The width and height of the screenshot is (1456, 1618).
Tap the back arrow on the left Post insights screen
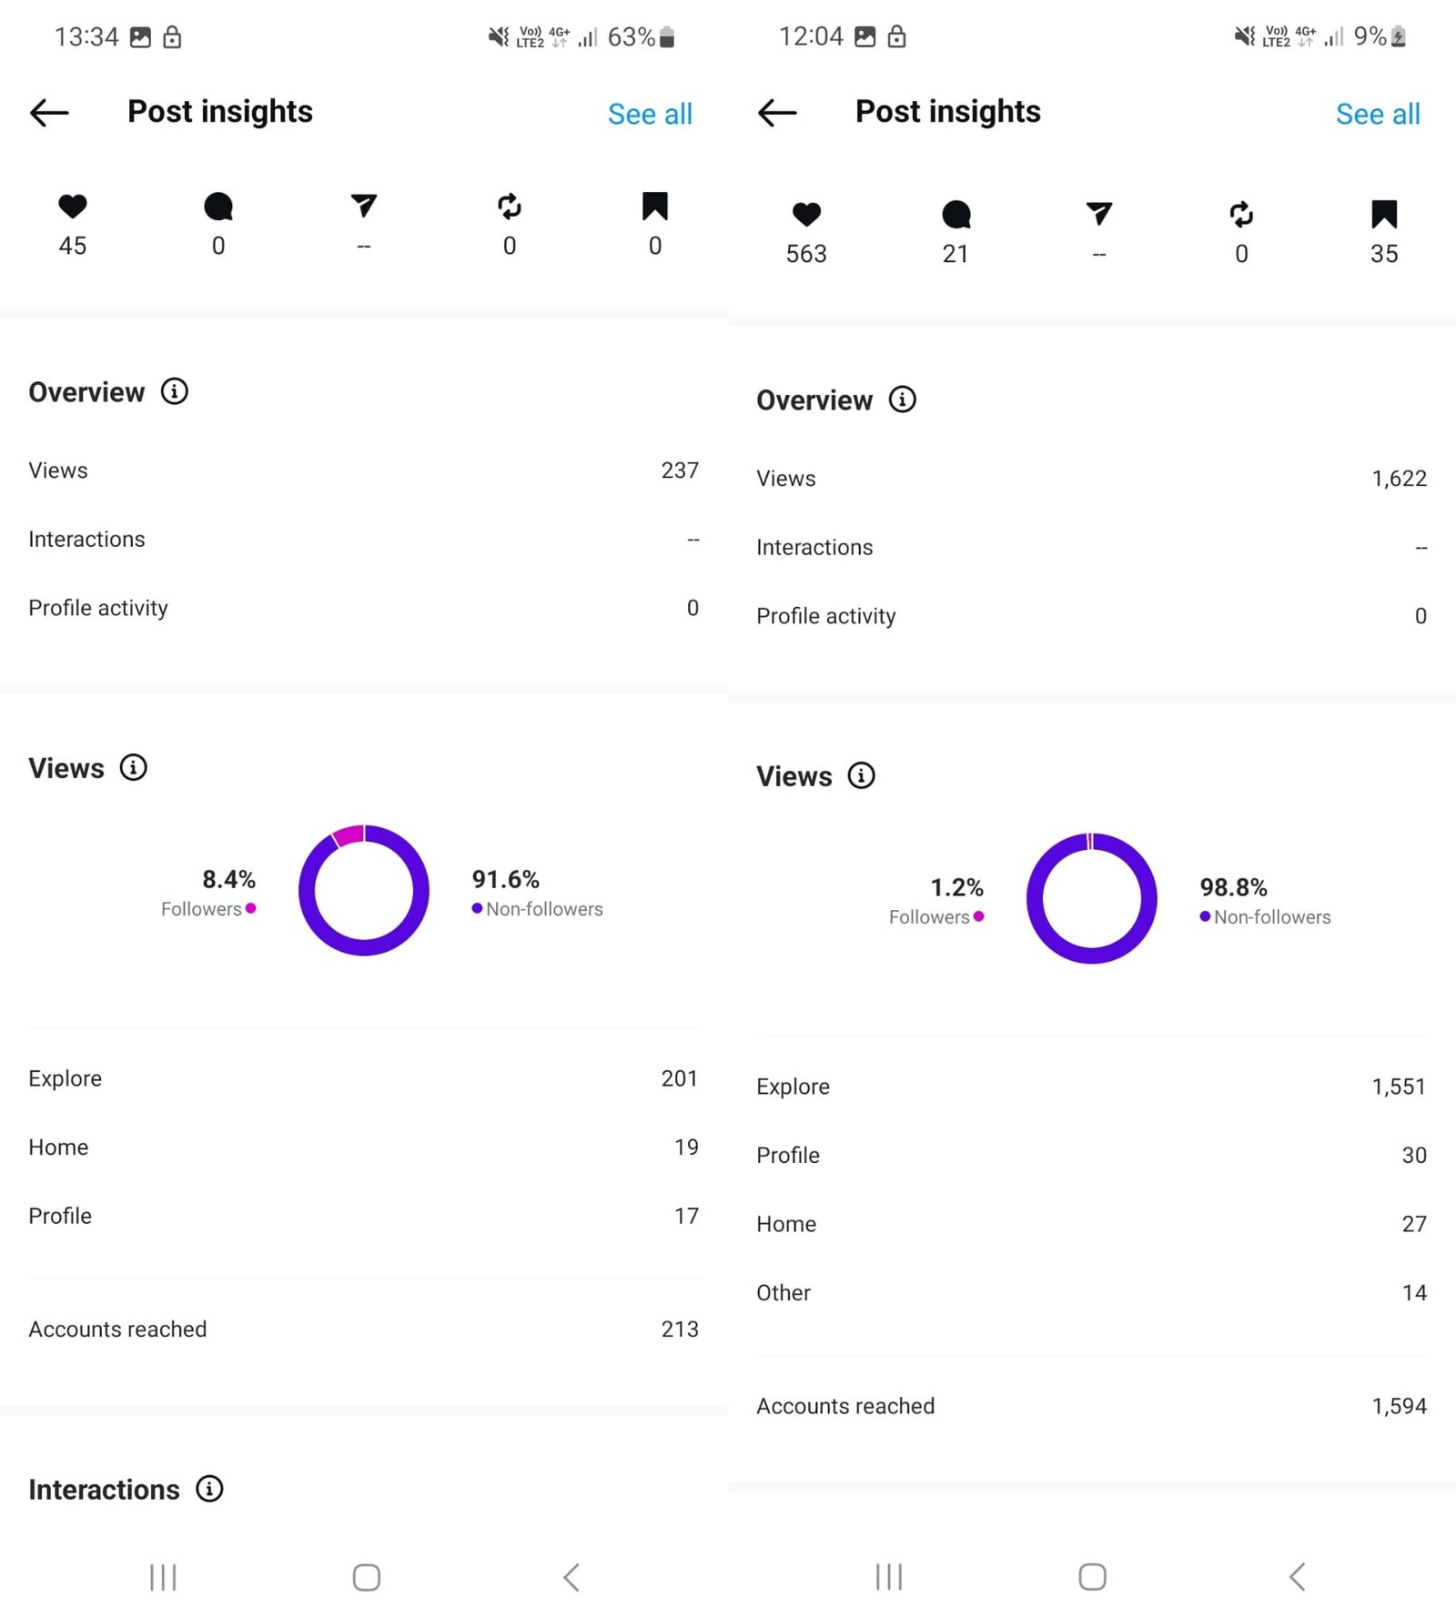coord(49,113)
